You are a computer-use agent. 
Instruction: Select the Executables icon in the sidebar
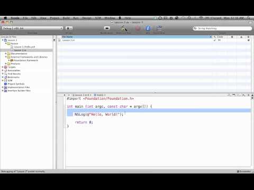click(x=6, y=70)
